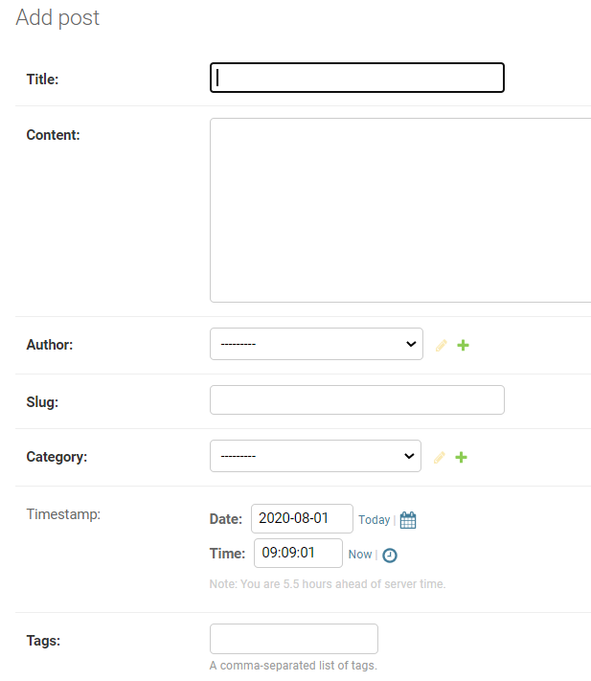The width and height of the screenshot is (591, 681).
Task: Click the Tags: field label
Action: tap(43, 641)
